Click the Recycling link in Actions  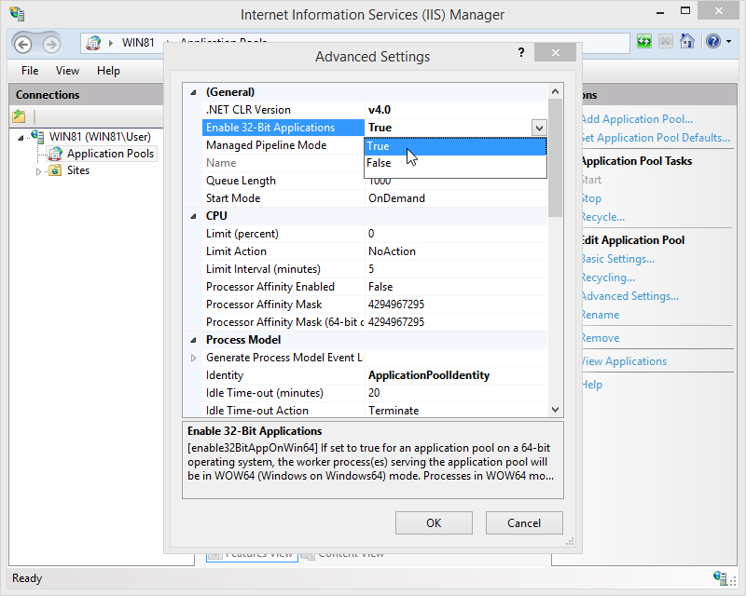point(608,278)
